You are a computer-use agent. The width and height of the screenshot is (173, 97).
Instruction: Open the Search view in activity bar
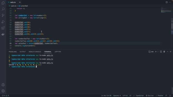[3, 9]
